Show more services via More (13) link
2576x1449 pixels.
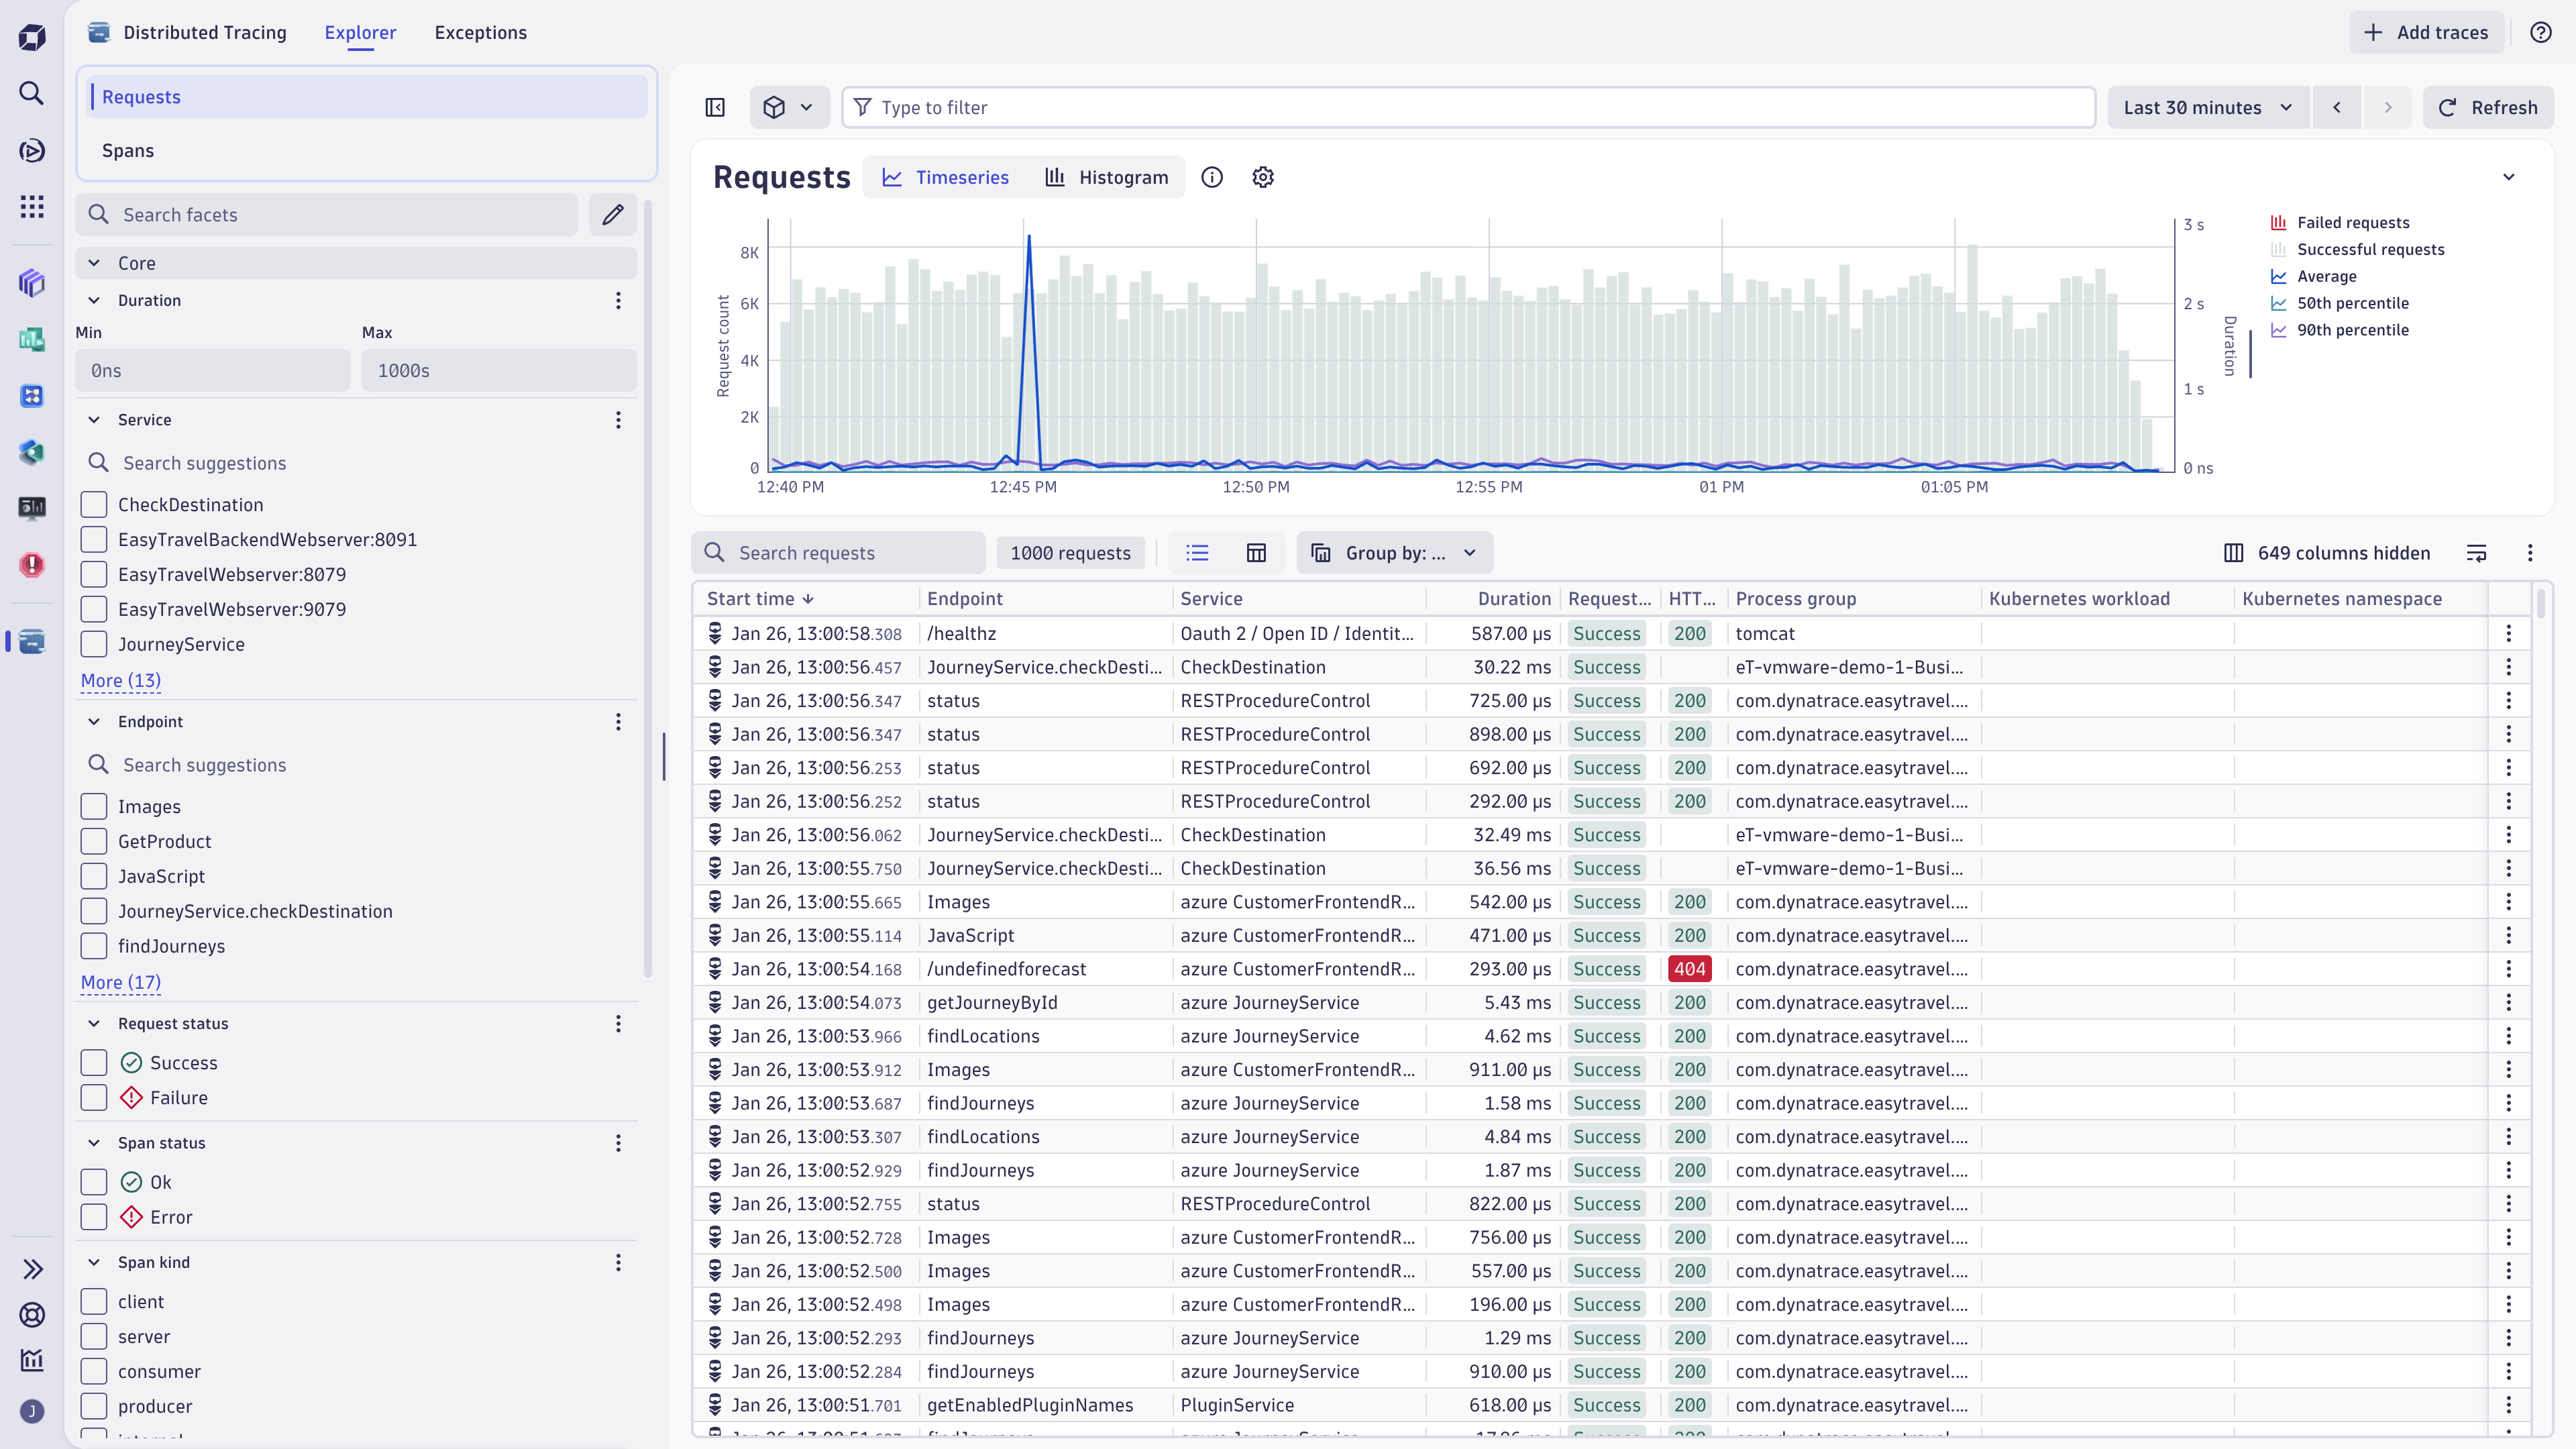(120, 680)
